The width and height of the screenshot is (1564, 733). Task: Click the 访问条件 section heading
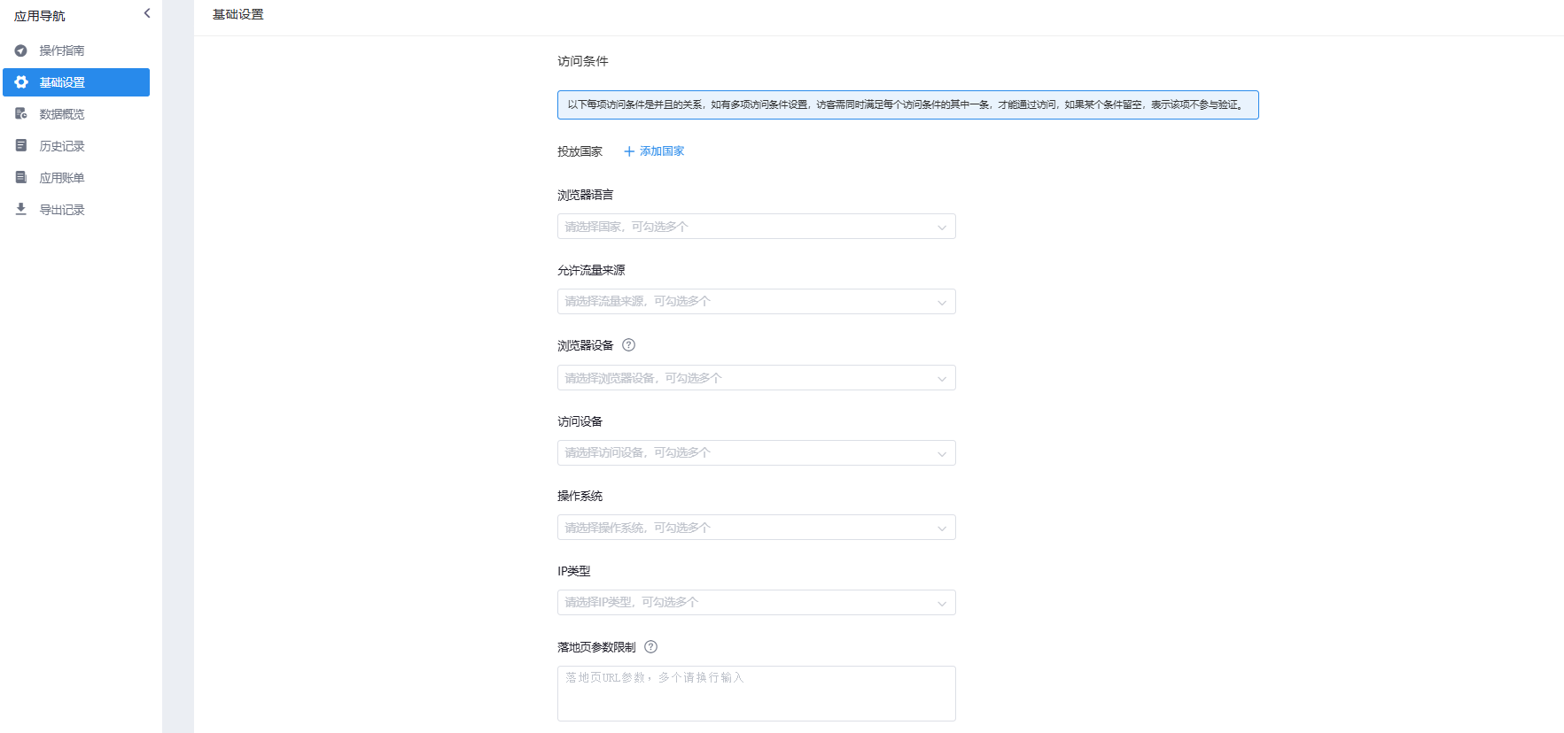583,61
